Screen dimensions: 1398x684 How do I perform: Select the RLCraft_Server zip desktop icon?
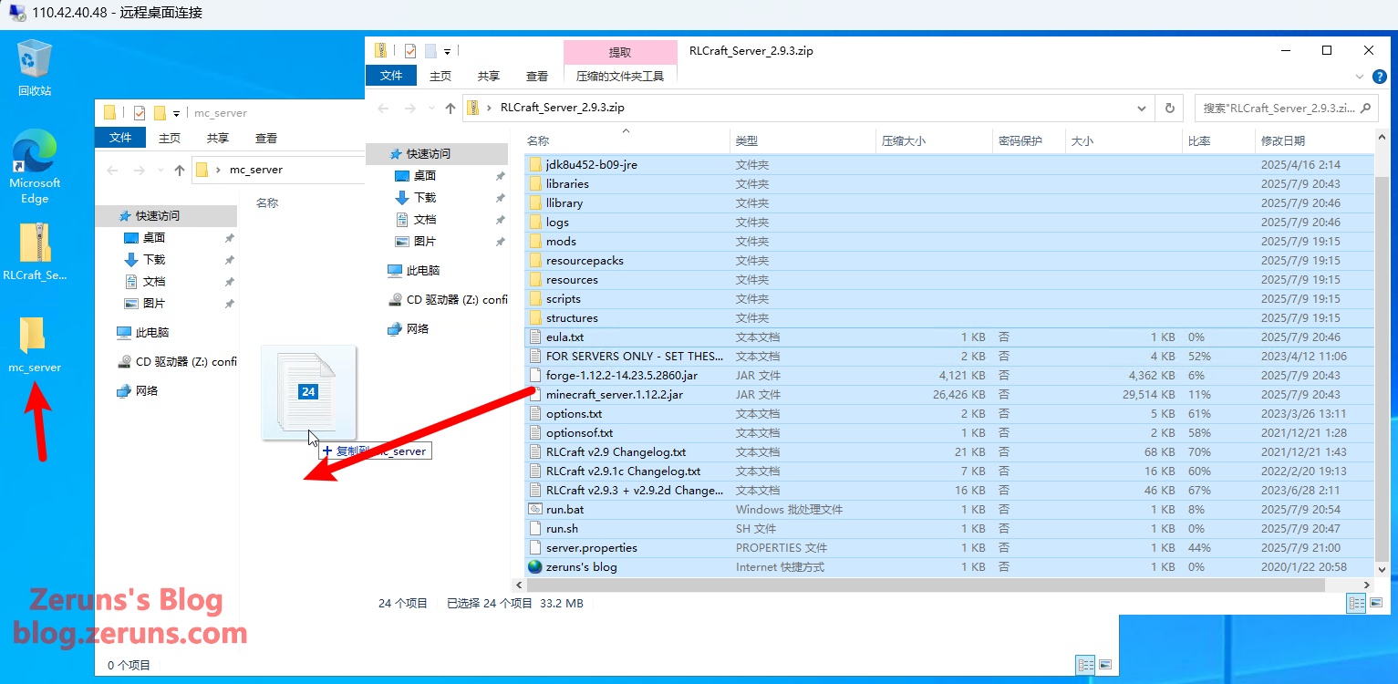(x=35, y=252)
